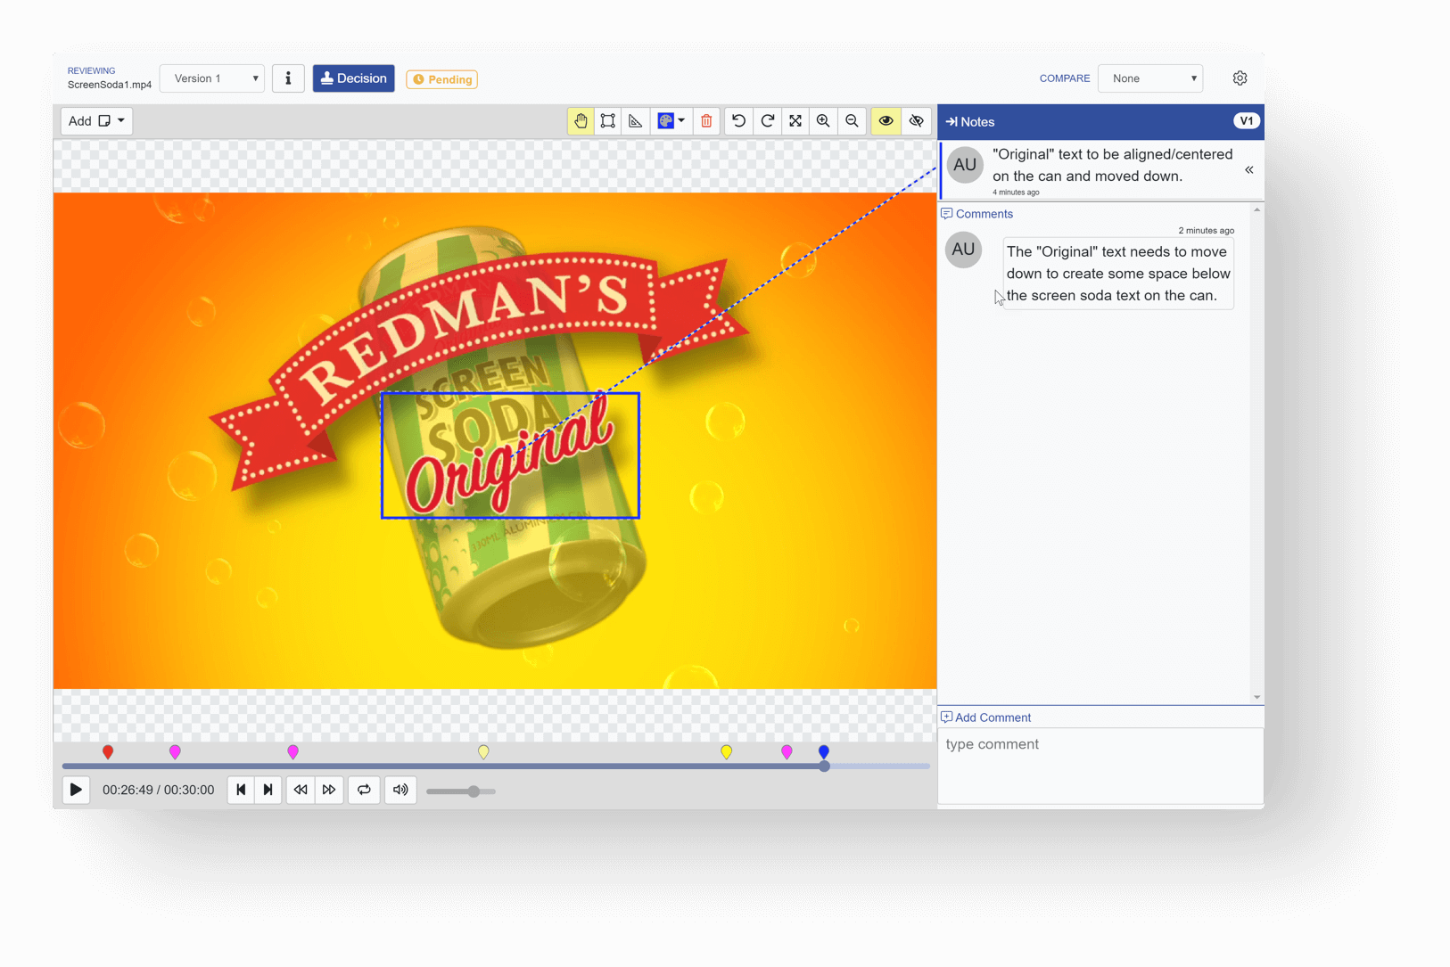Open settings with the gear icon

tap(1240, 78)
